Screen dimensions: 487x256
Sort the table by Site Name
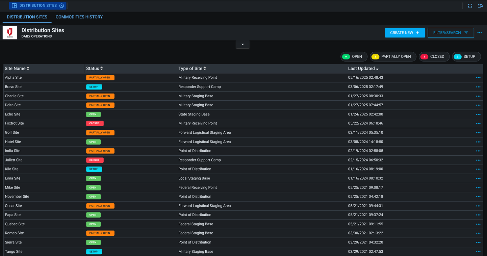(17, 68)
